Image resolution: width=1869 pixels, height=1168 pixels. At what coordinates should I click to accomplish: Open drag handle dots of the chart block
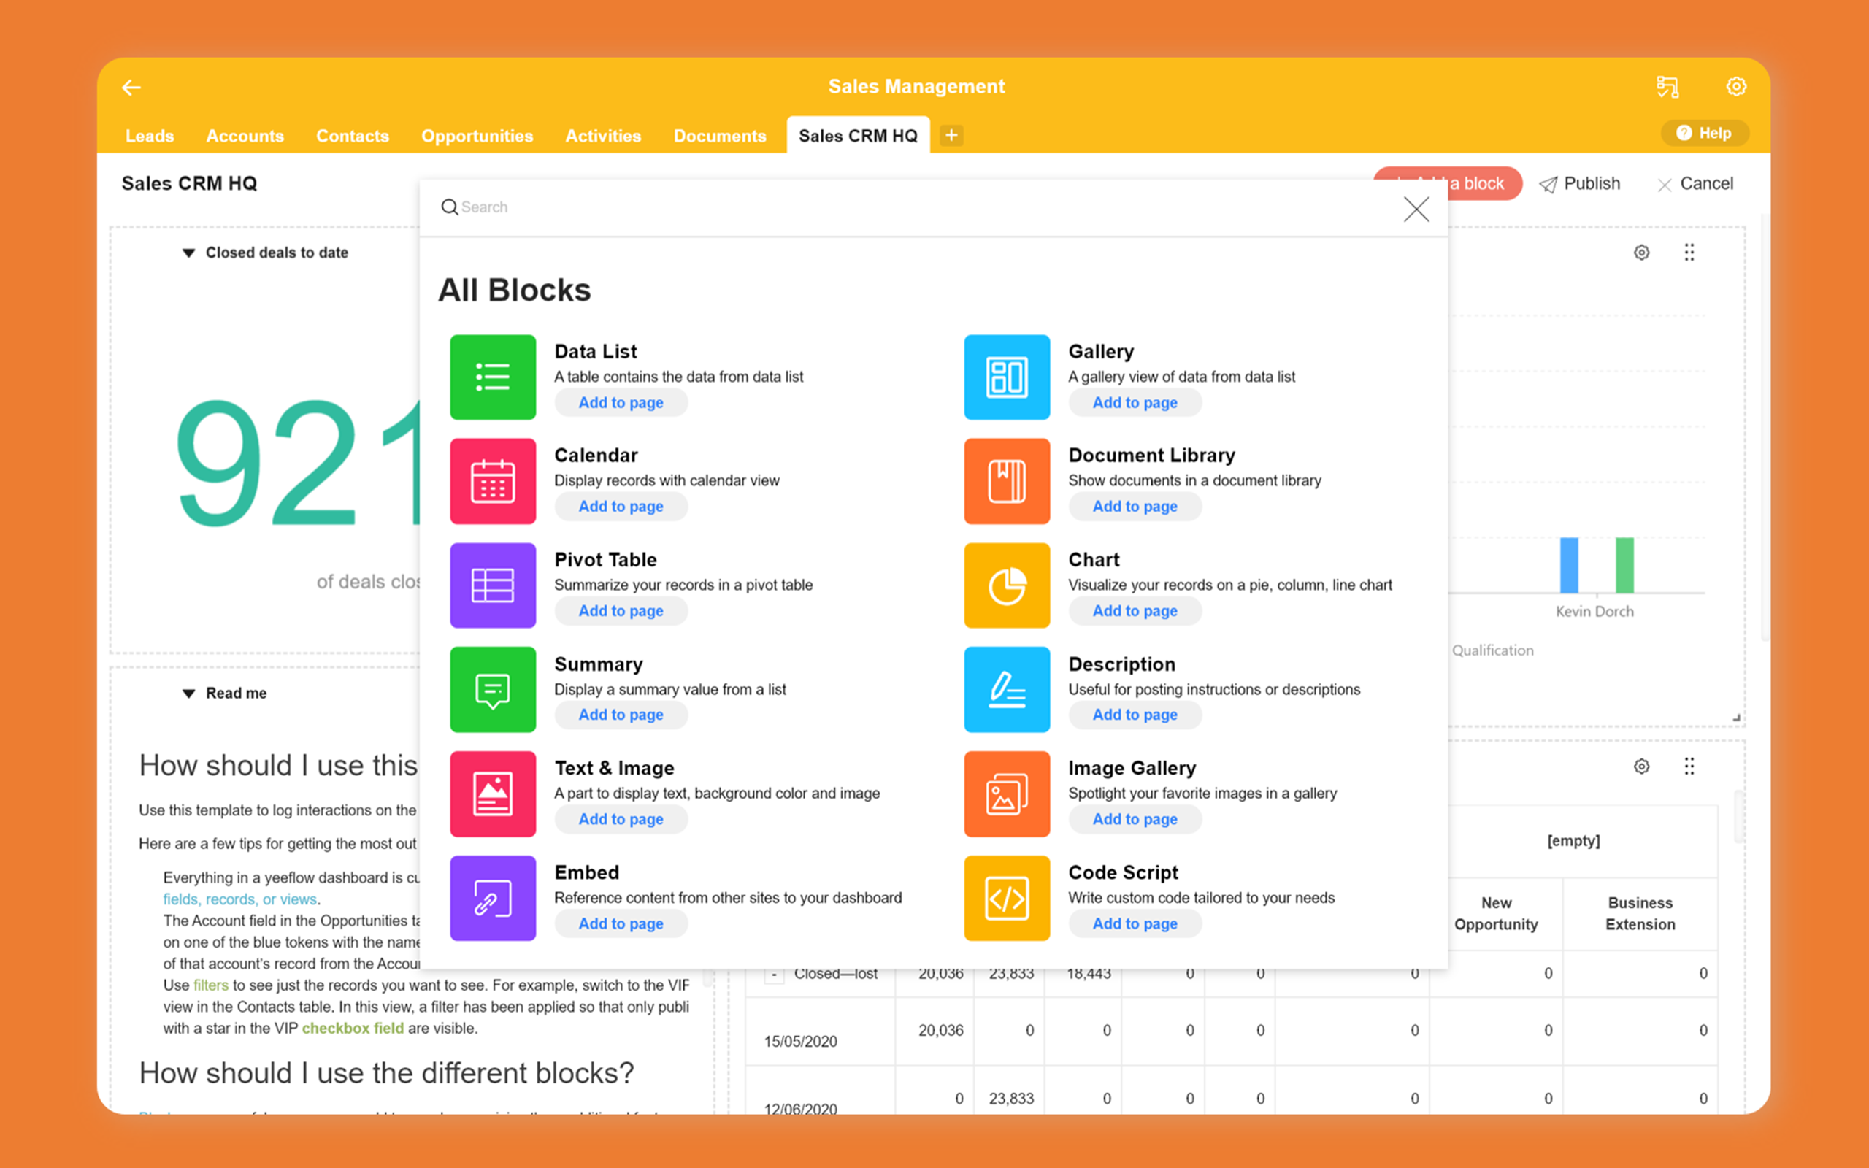point(1689,253)
